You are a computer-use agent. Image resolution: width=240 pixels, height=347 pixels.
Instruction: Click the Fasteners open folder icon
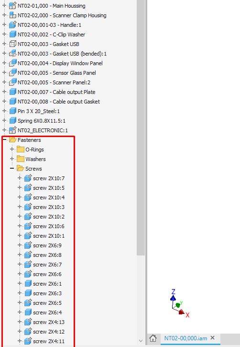coord(13,140)
